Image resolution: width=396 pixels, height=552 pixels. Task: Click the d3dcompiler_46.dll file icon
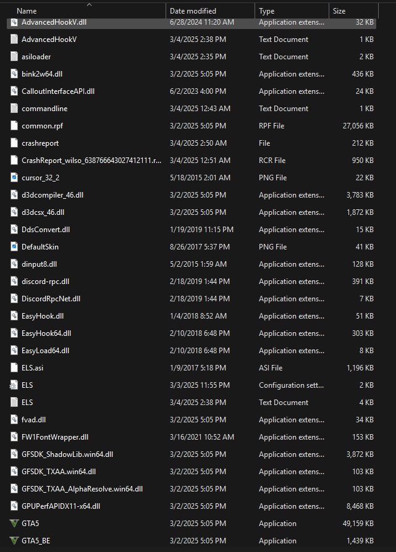14,195
